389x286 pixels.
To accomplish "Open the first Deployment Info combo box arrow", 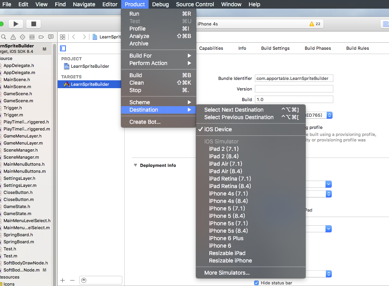I will click(x=329, y=184).
